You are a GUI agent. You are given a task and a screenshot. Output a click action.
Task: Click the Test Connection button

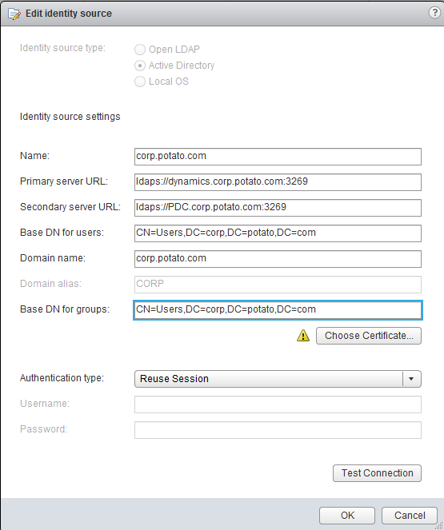point(377,473)
